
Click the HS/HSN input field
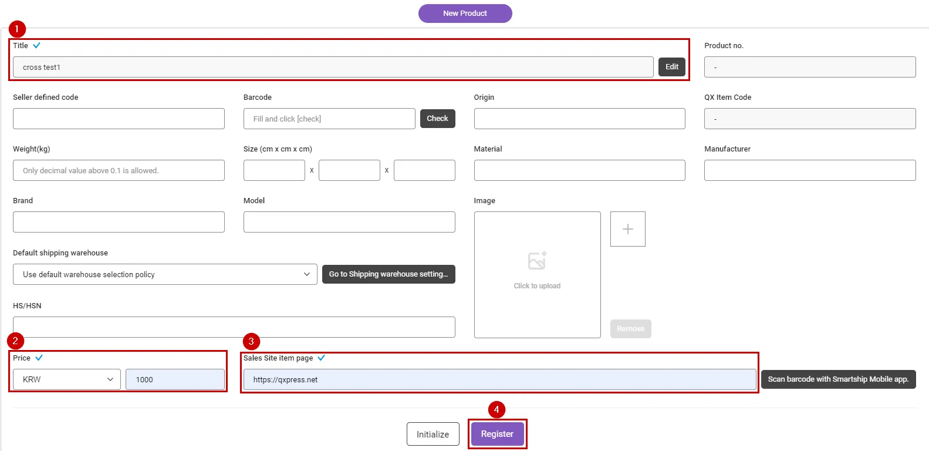coord(234,327)
